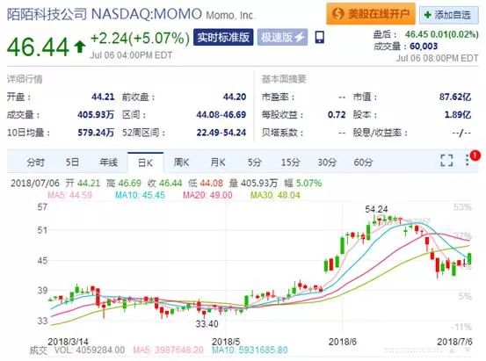The image size is (486, 361).
Task: Click the MA20: 49.00 indicator label
Action: click(207, 195)
